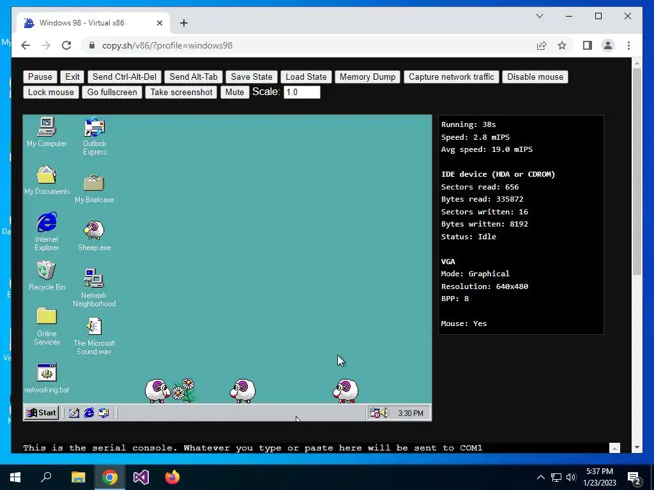This screenshot has height=490, width=654.
Task: Select the Windows 98 - Virtual x86 tab
Action: [93, 23]
